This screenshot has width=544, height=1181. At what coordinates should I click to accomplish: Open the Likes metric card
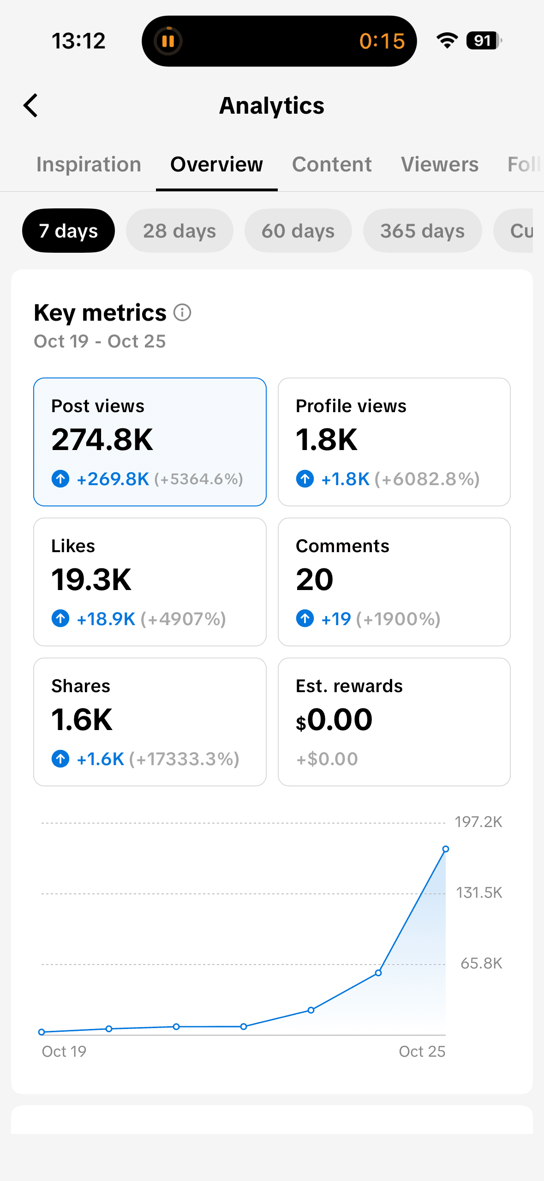point(150,582)
